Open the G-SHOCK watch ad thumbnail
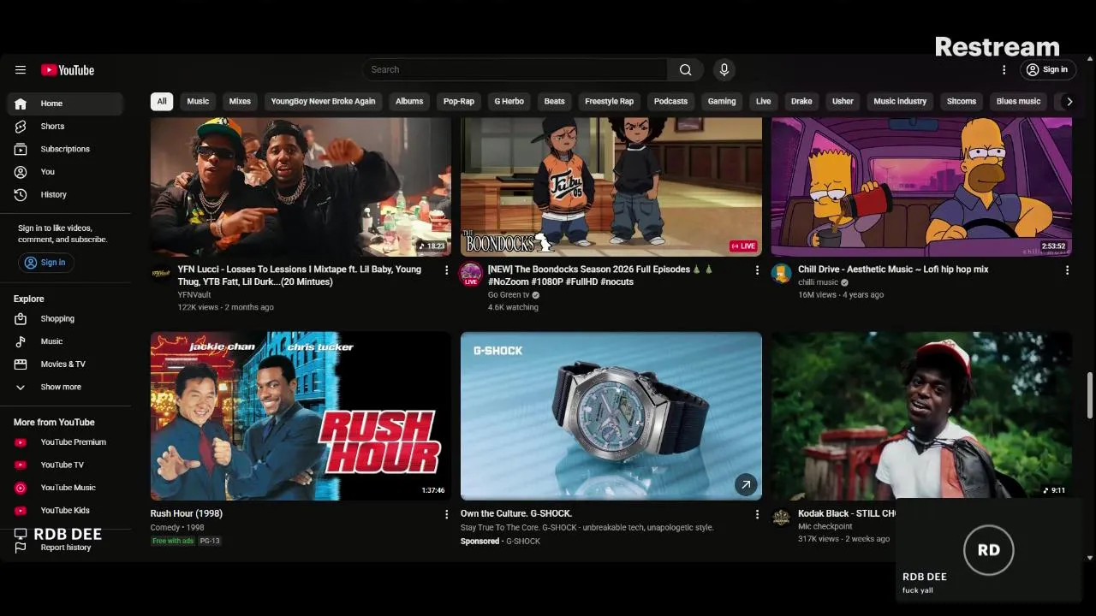The image size is (1096, 616). [611, 416]
